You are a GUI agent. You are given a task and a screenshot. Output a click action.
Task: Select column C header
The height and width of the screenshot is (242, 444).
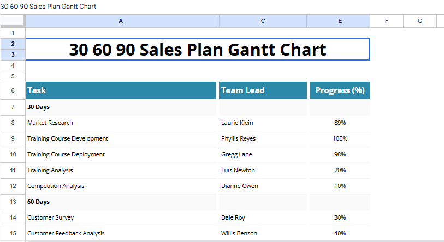coord(263,21)
